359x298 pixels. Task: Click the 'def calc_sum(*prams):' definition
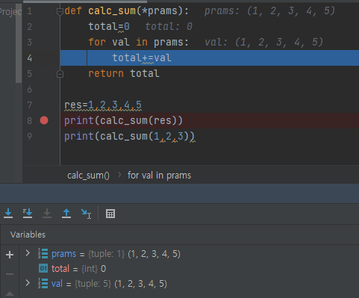[126, 11]
